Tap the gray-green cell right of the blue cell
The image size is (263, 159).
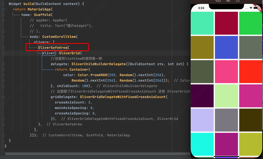[250, 47]
